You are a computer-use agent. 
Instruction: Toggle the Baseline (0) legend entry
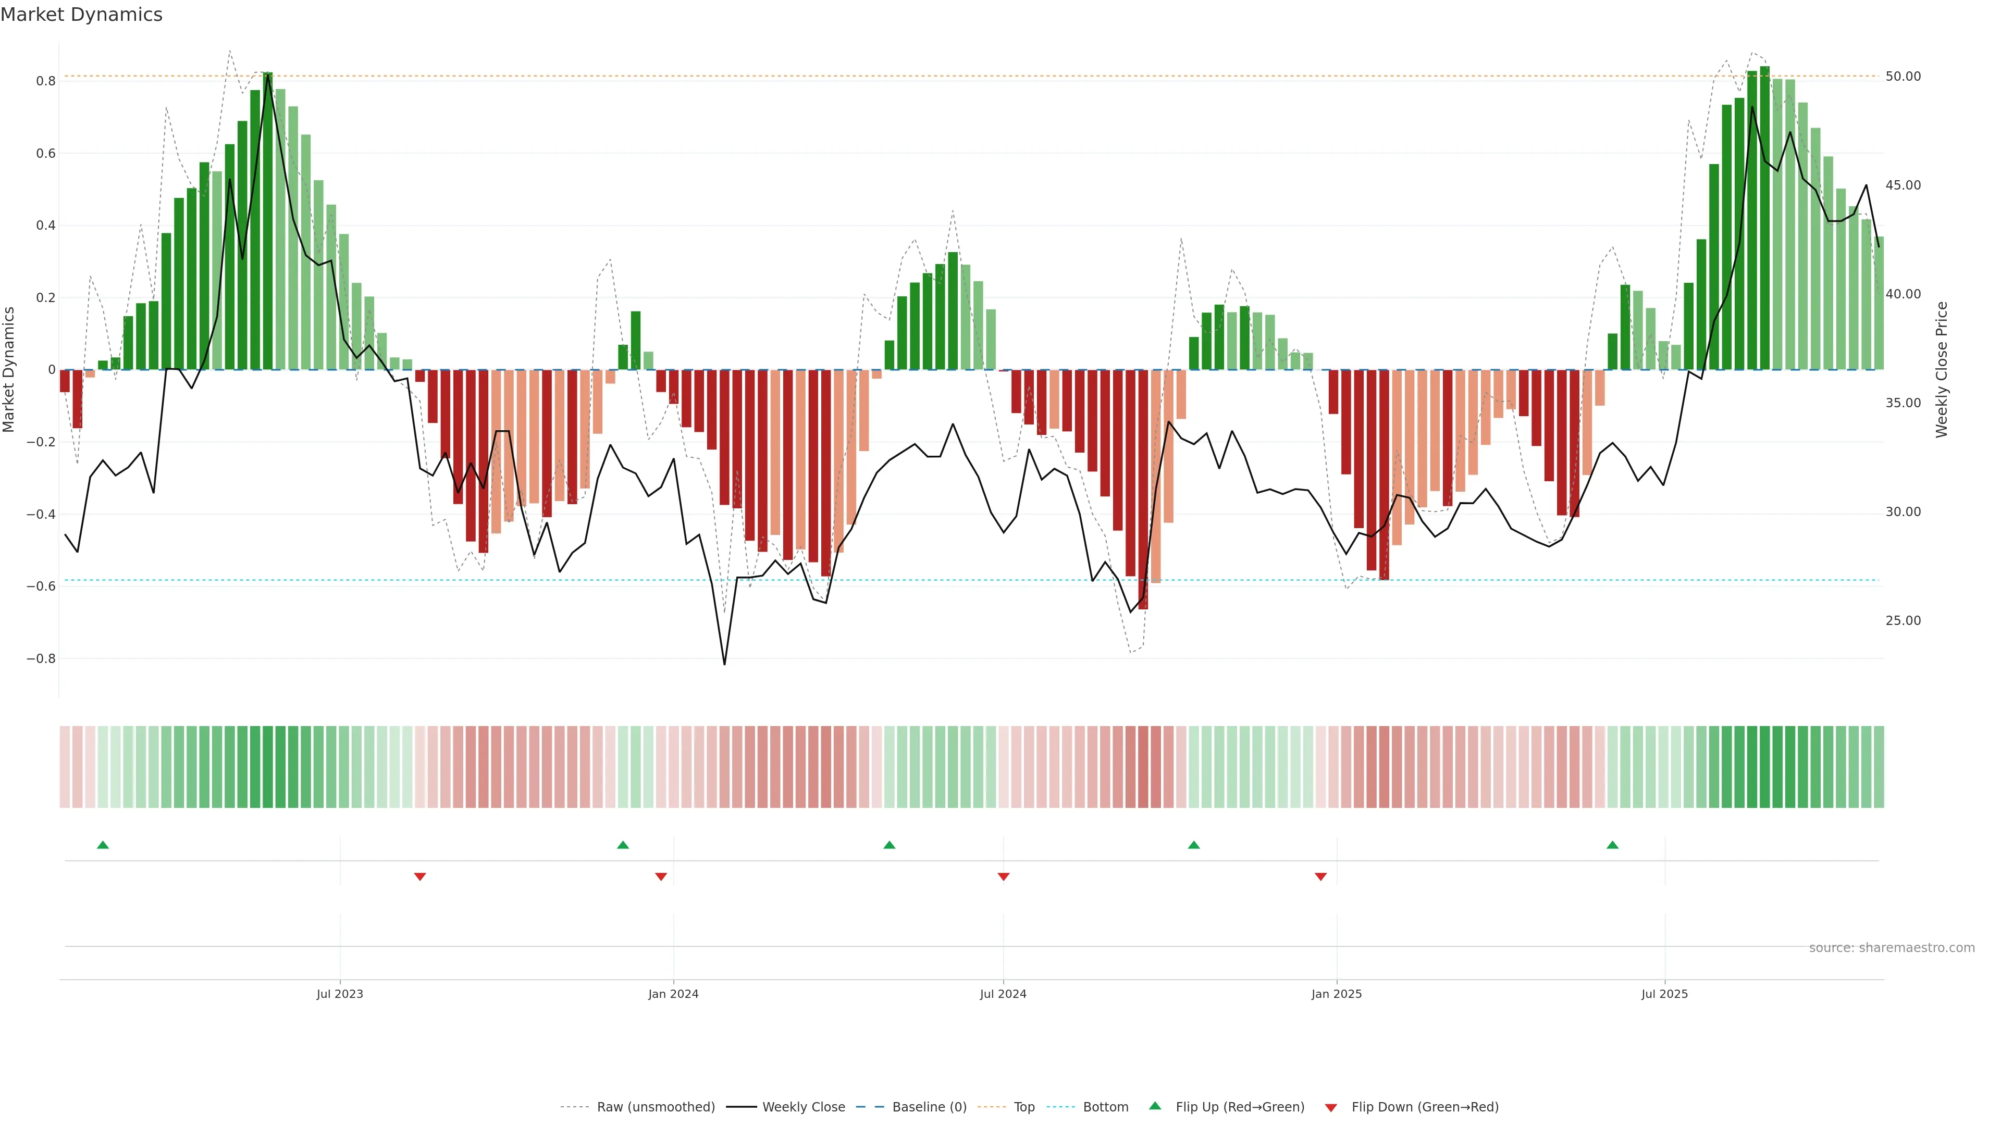tap(929, 1107)
